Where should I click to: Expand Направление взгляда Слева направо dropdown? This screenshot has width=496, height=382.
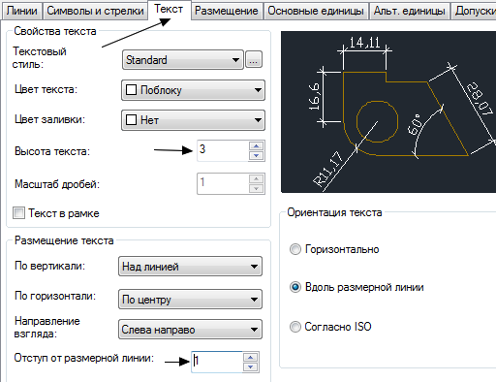(x=190, y=330)
